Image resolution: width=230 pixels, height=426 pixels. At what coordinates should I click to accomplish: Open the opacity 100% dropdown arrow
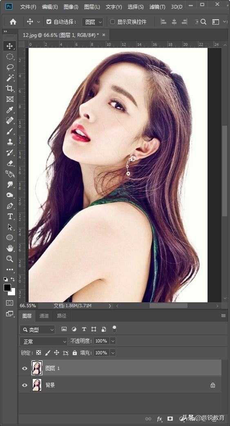(113, 341)
